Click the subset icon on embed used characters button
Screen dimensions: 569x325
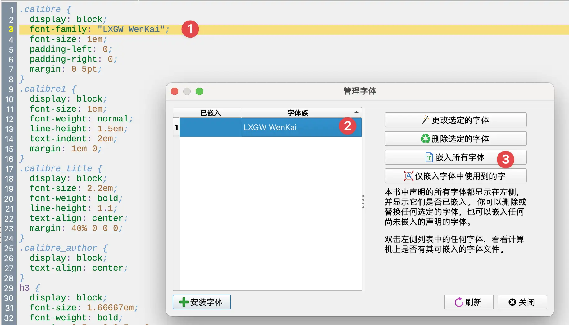(x=408, y=176)
